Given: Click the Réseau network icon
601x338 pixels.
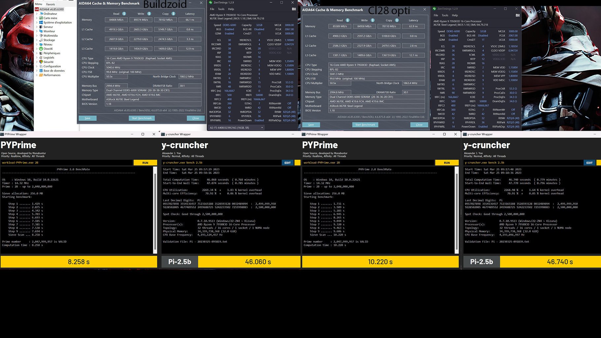Looking at the screenshot, I should 41,44.
